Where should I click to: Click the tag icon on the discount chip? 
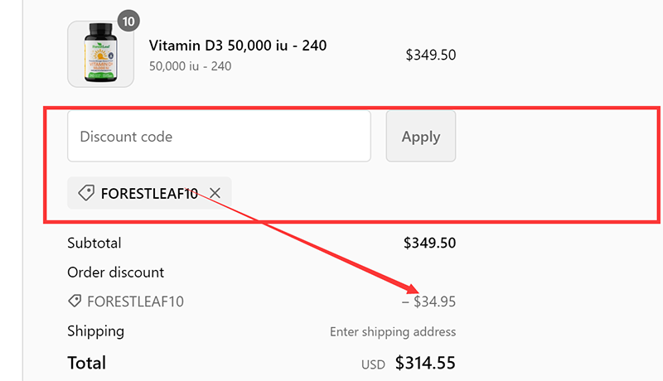(86, 193)
